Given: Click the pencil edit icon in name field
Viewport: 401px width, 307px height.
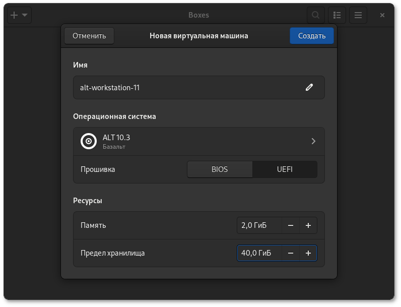Looking at the screenshot, I should [309, 87].
